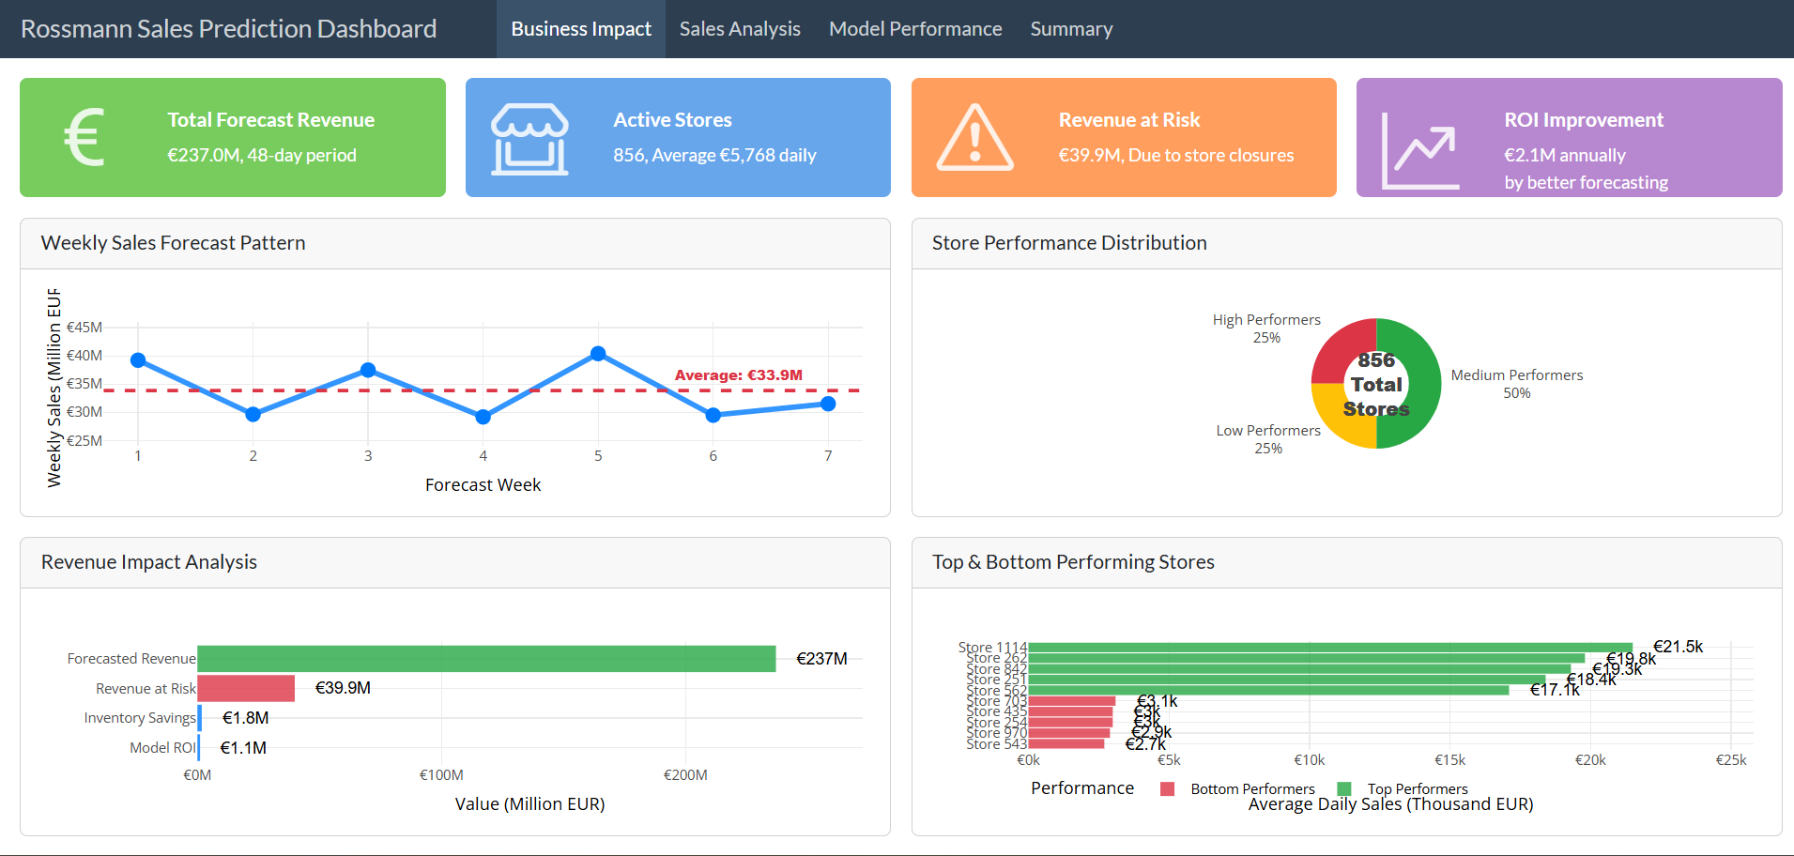Click the Total Forecast Revenue card
The height and width of the screenshot is (856, 1794).
pyautogui.click(x=233, y=138)
